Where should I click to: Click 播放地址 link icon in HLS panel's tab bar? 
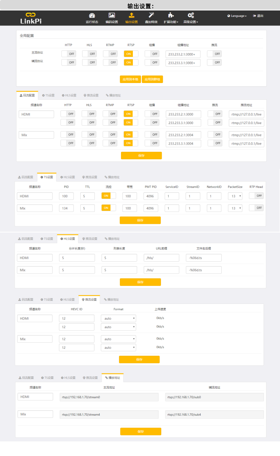[106, 239]
